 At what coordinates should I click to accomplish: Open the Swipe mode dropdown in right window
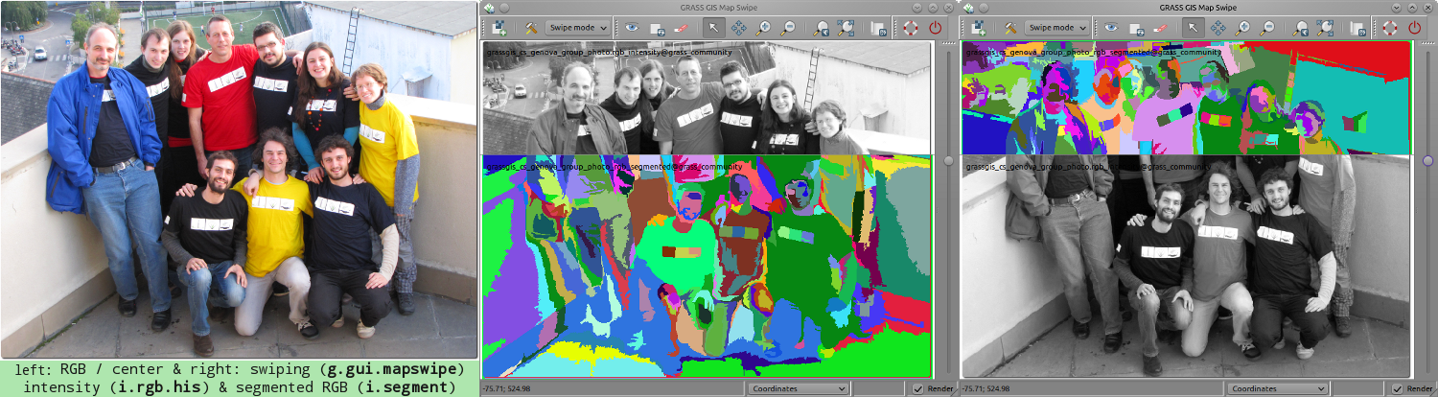point(1058,28)
